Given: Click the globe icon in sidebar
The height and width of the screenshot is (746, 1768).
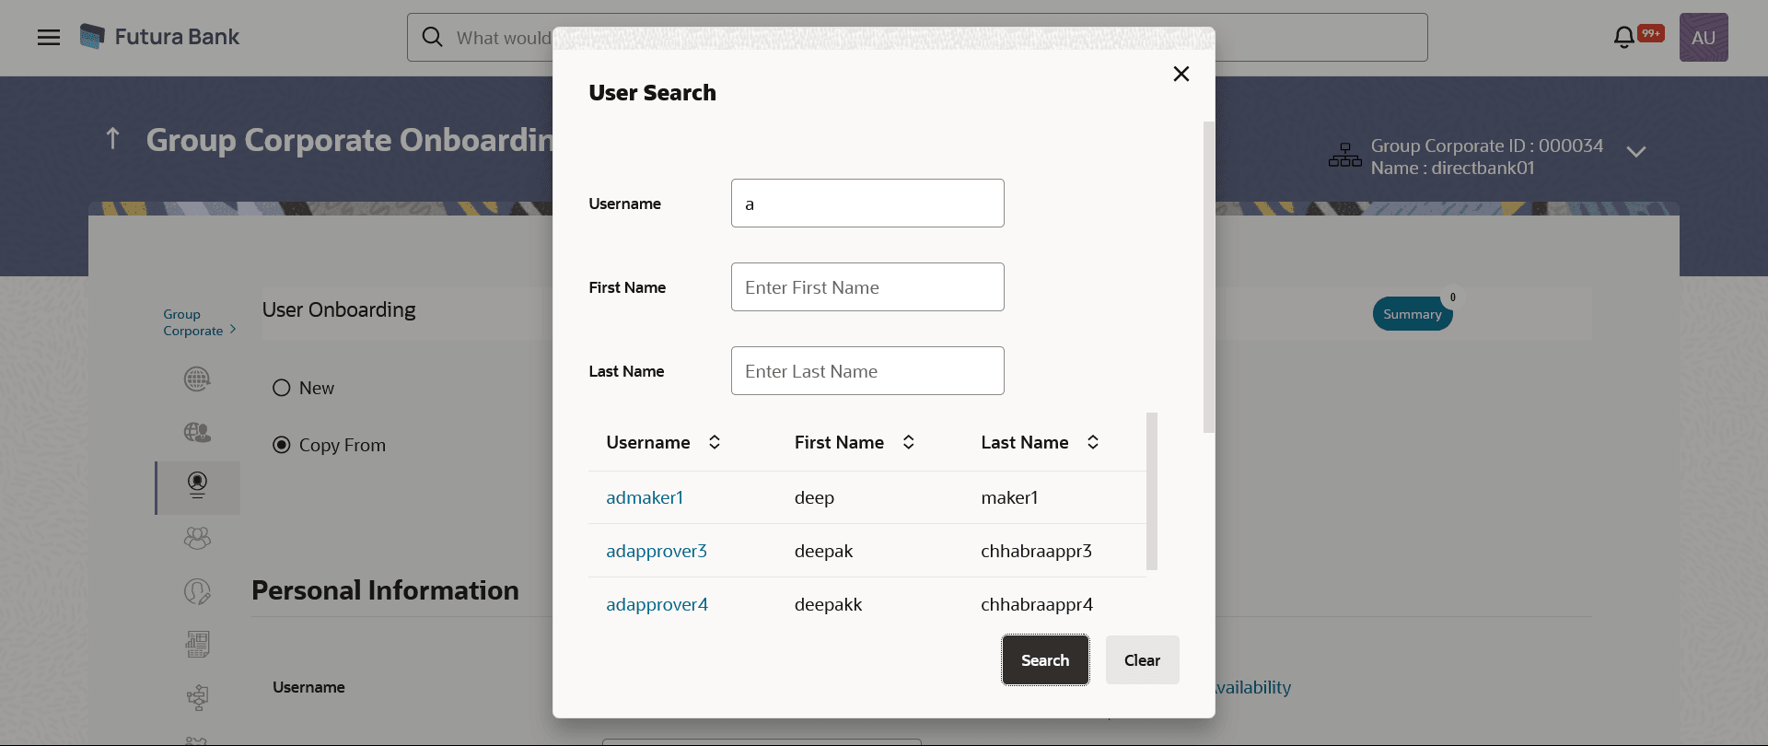Looking at the screenshot, I should click(x=197, y=379).
